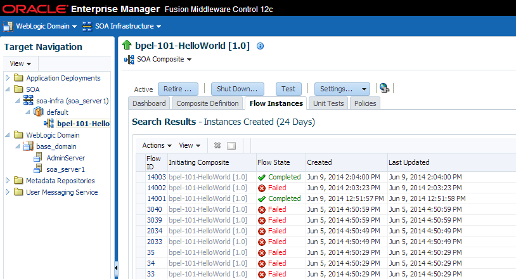This screenshot has width=516, height=279.
Task: Collapse the soa-infra (soa_server1) node
Action: click(x=18, y=101)
